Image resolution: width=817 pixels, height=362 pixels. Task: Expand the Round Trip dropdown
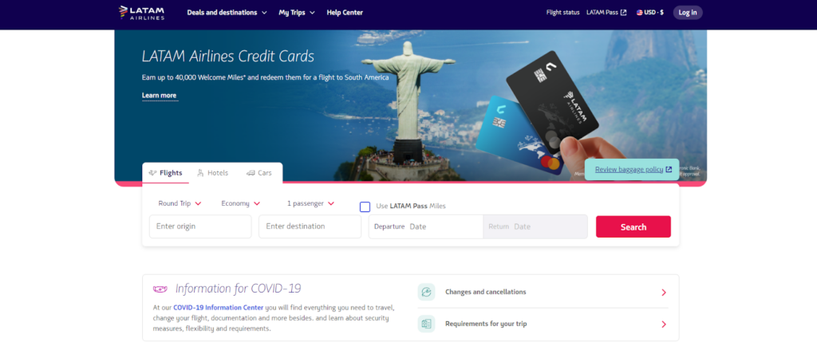(180, 203)
